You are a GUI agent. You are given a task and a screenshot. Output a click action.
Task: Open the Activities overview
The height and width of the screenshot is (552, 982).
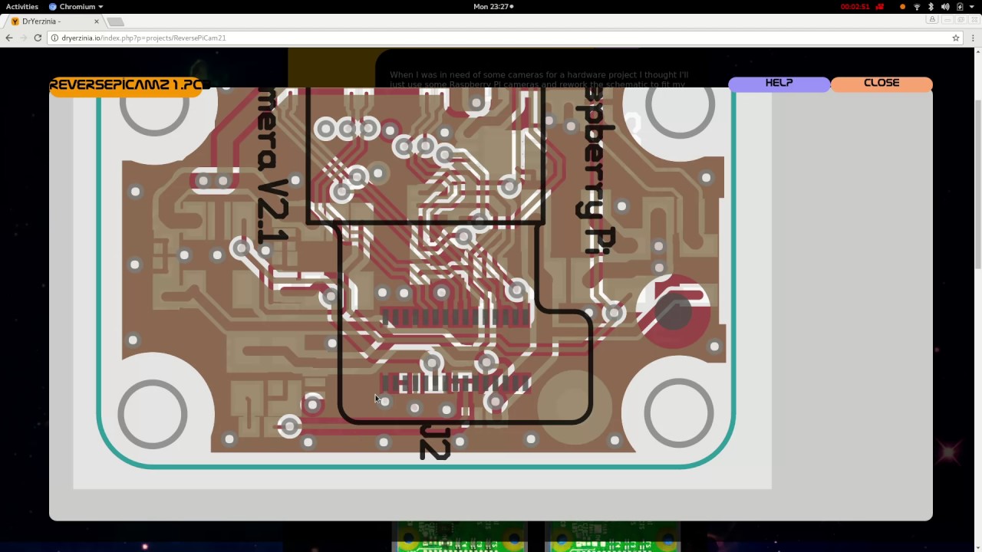[x=22, y=6]
